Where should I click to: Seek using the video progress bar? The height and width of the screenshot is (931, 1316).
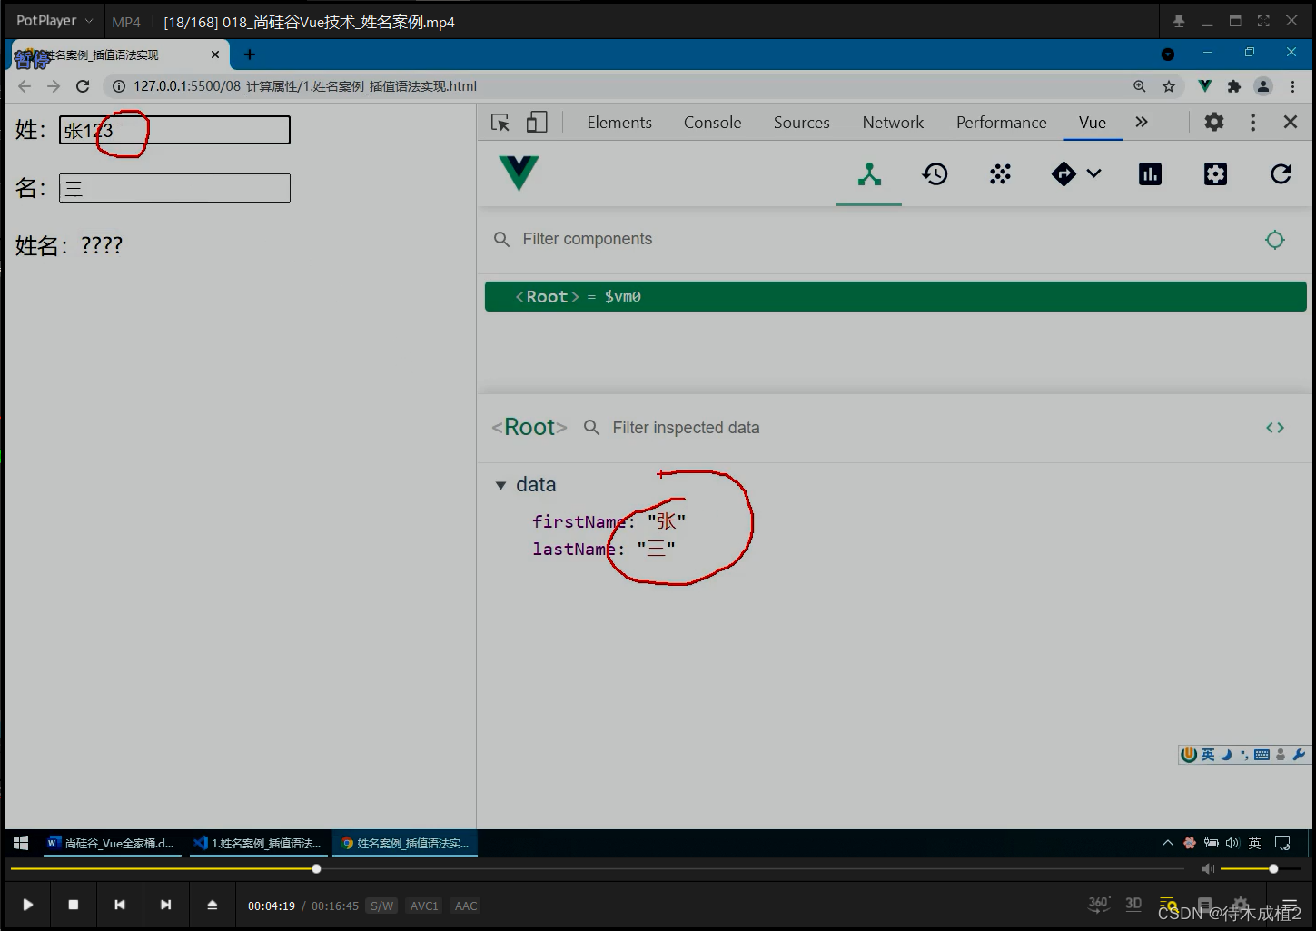tap(598, 869)
